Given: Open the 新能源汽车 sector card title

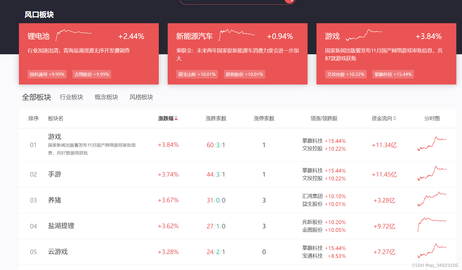Looking at the screenshot, I should coord(194,36).
